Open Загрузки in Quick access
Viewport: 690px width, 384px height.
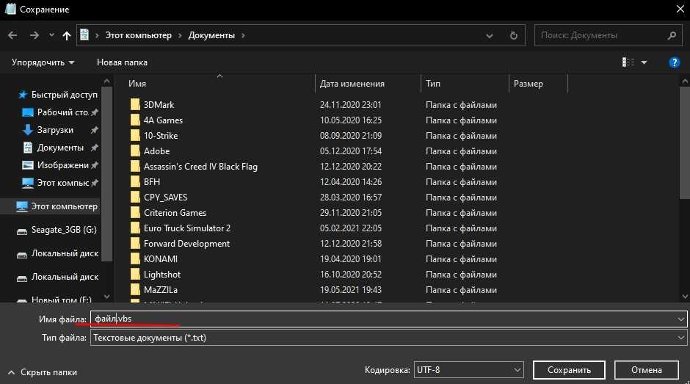point(55,130)
